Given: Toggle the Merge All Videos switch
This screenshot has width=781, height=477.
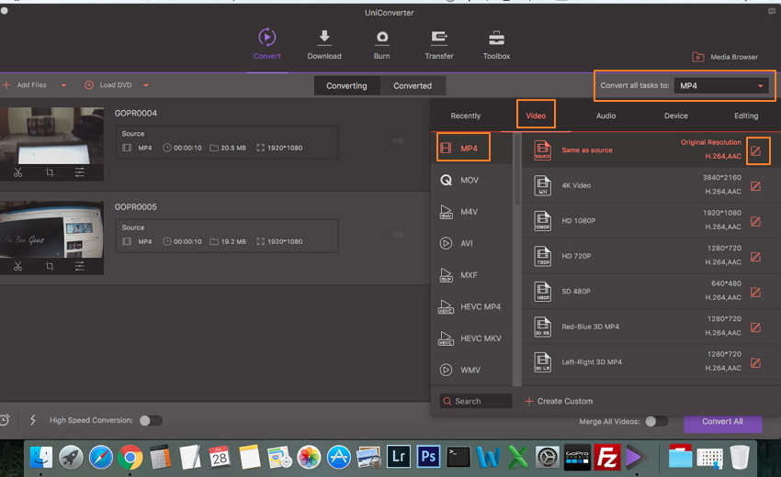Looking at the screenshot, I should (656, 421).
